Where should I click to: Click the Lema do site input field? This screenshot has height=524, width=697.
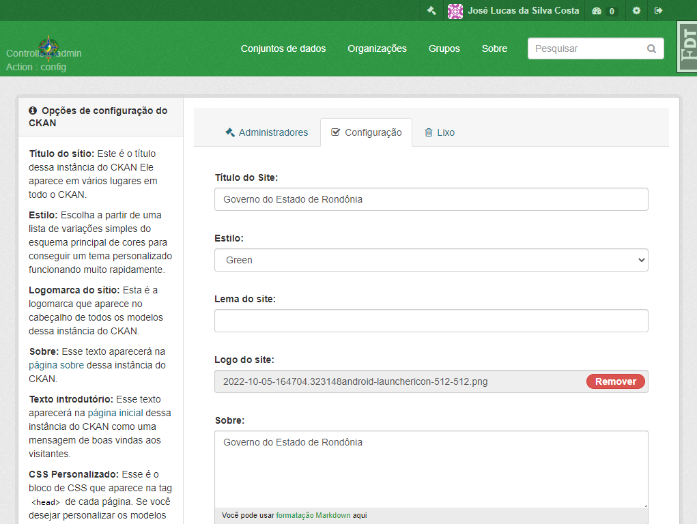pyautogui.click(x=431, y=321)
